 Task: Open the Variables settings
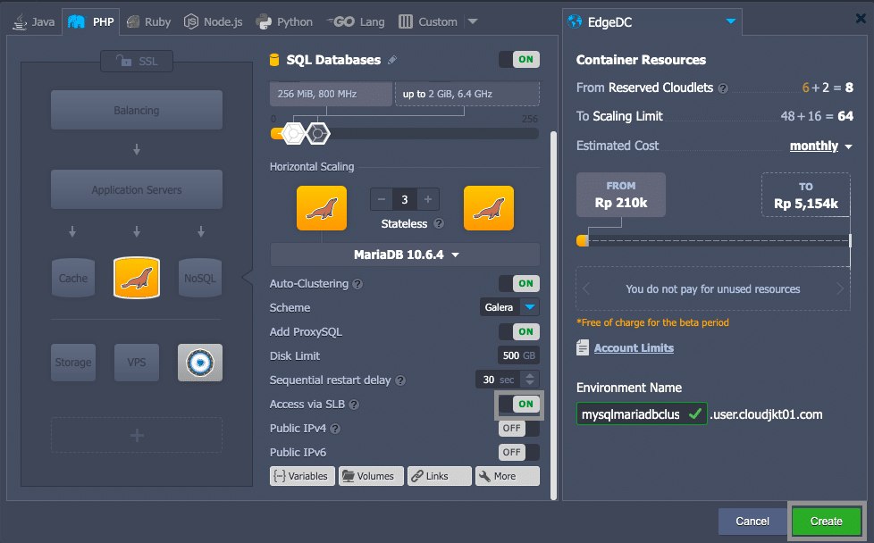[x=302, y=476]
